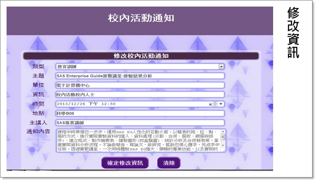Click the 時間 date-time field

(131, 104)
